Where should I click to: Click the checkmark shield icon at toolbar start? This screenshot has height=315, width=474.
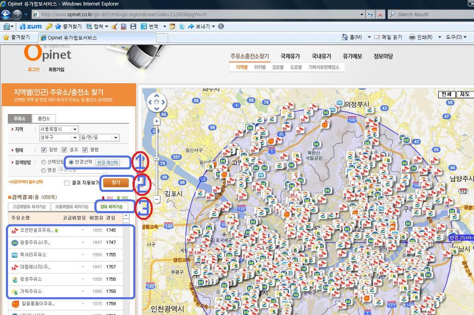tap(6, 26)
